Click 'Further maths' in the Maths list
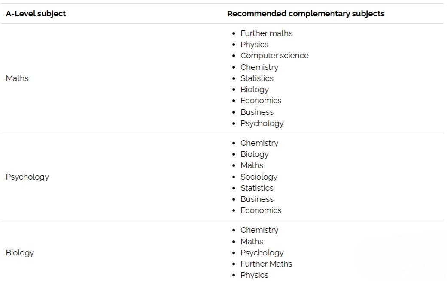 point(266,33)
